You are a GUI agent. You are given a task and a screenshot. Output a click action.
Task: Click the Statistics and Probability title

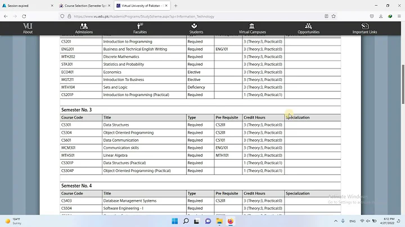(123, 64)
